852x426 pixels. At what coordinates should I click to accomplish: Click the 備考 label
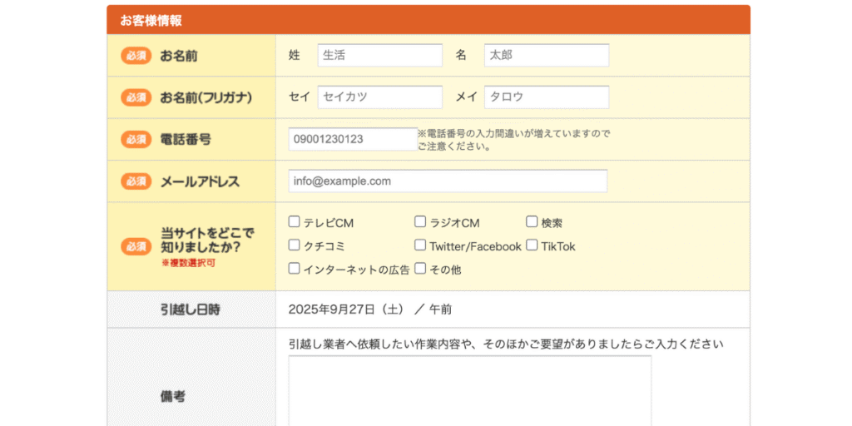click(173, 397)
